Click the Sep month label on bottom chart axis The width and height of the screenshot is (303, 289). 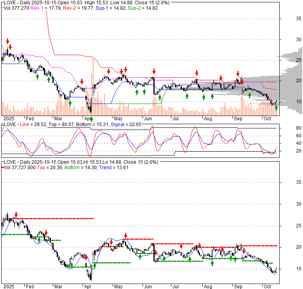click(237, 286)
